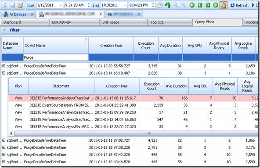
Task: Open the Disk Activity tab
Action: click(x=75, y=22)
